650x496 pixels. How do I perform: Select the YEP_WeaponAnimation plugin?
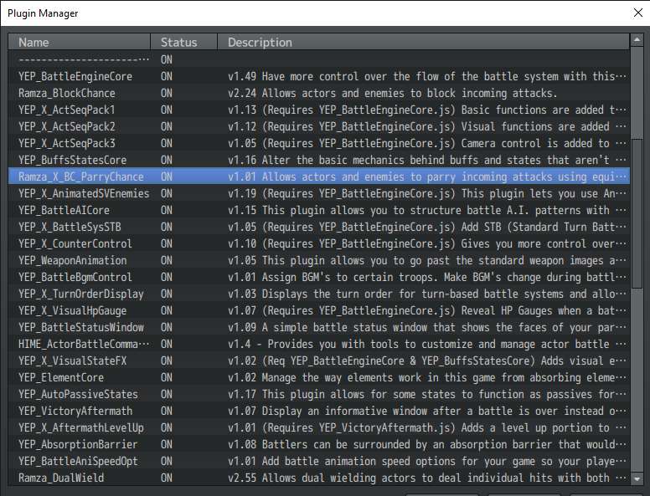coord(319,260)
